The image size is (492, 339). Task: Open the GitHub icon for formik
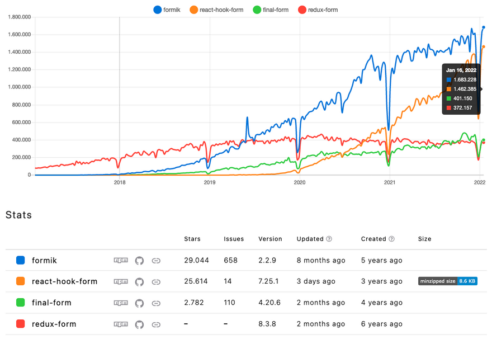139,260
